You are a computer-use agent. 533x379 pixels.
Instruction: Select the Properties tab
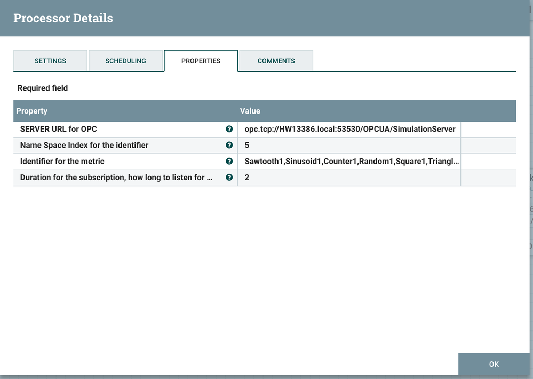(201, 61)
